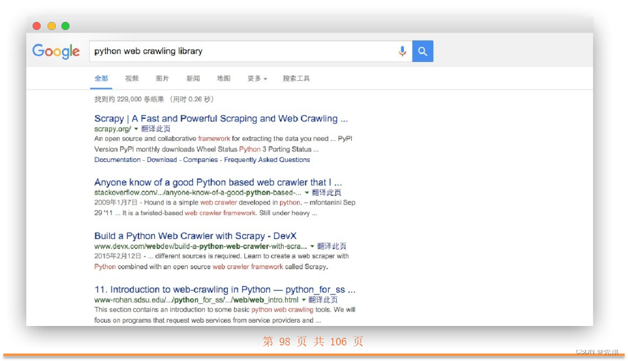Click the blue search magnifier button
Screen dimensions: 628x361
tap(423, 51)
